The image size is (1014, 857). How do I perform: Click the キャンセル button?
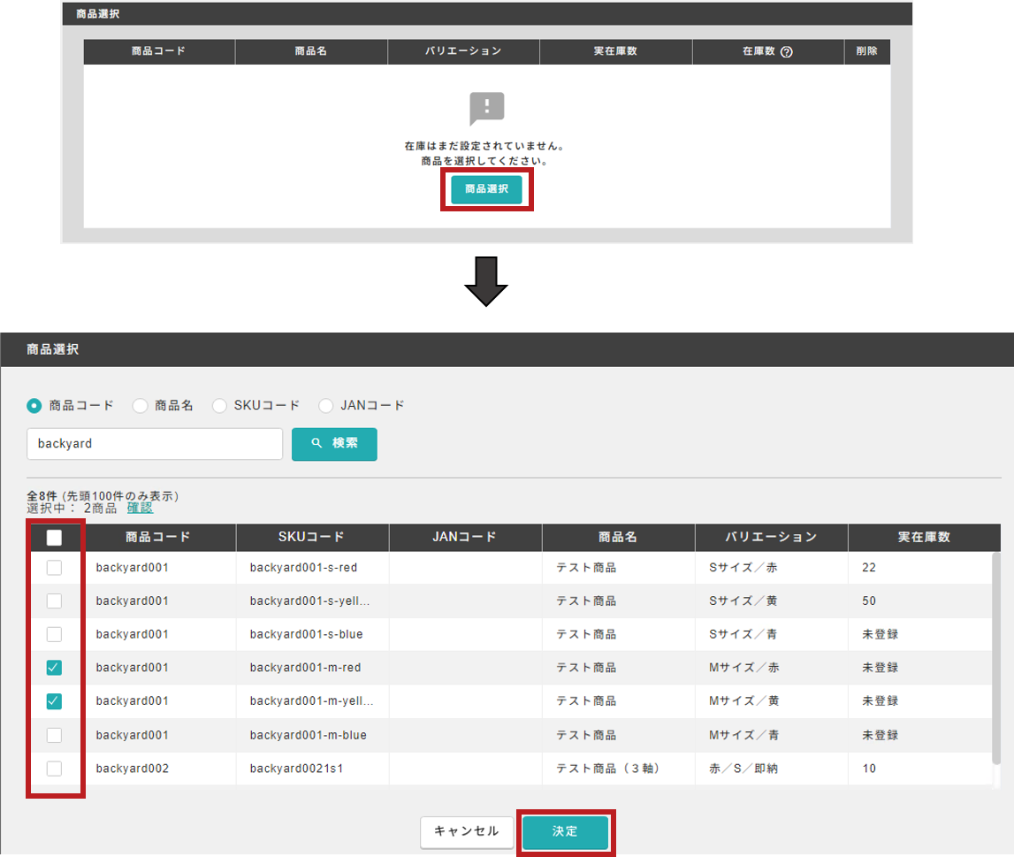[466, 831]
